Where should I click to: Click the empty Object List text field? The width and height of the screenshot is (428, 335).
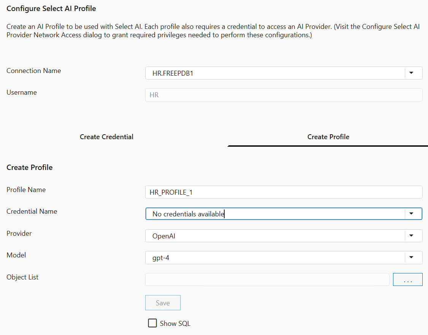[266, 279]
